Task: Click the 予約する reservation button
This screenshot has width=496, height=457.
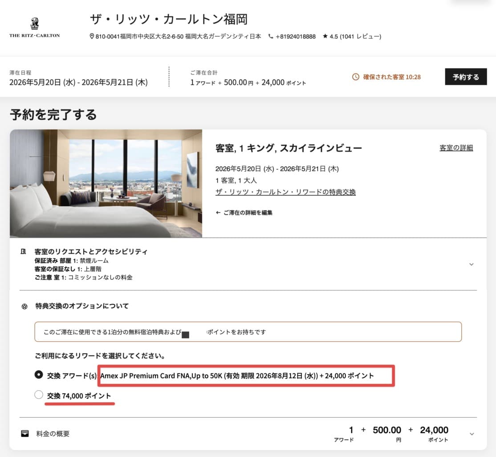Action: coord(466,77)
